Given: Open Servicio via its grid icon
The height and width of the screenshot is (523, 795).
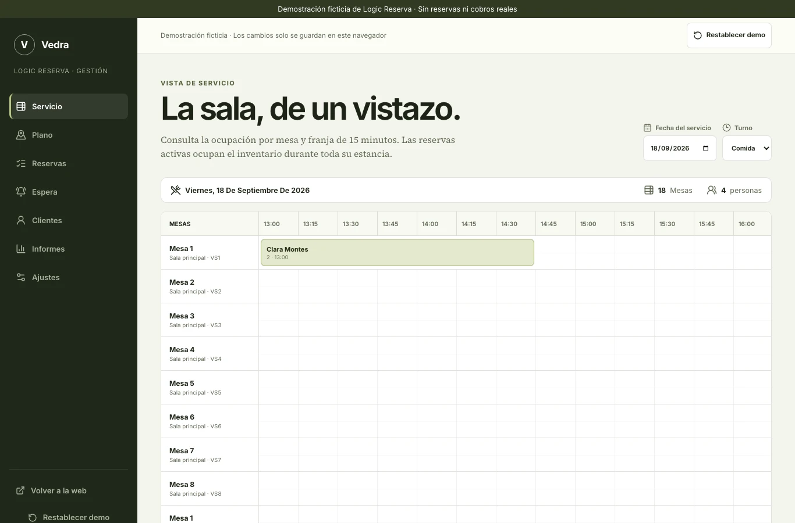Looking at the screenshot, I should (x=21, y=106).
